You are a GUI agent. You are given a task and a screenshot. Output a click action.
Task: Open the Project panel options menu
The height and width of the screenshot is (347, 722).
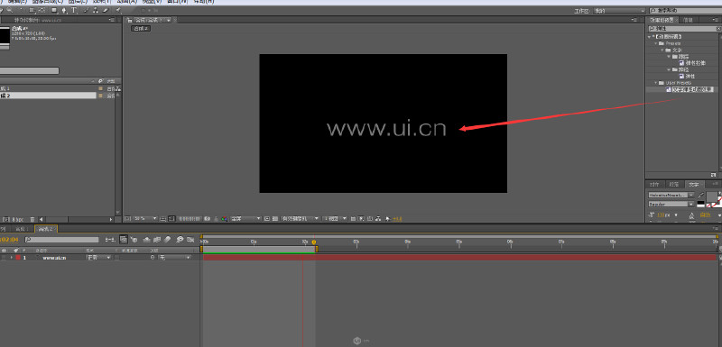[x=112, y=20]
